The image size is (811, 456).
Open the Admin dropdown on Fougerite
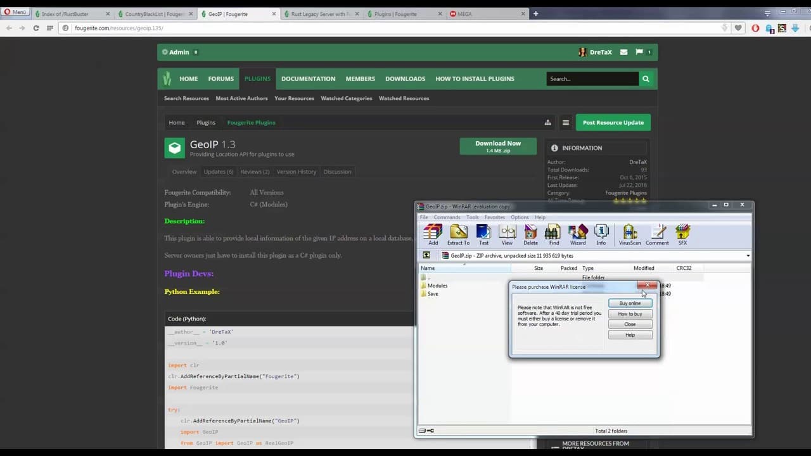click(x=180, y=52)
